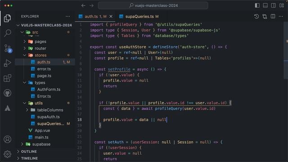Image resolution: width=288 pixels, height=162 pixels.
Task: Switch to the auth.ts tab
Action: coord(95,17)
